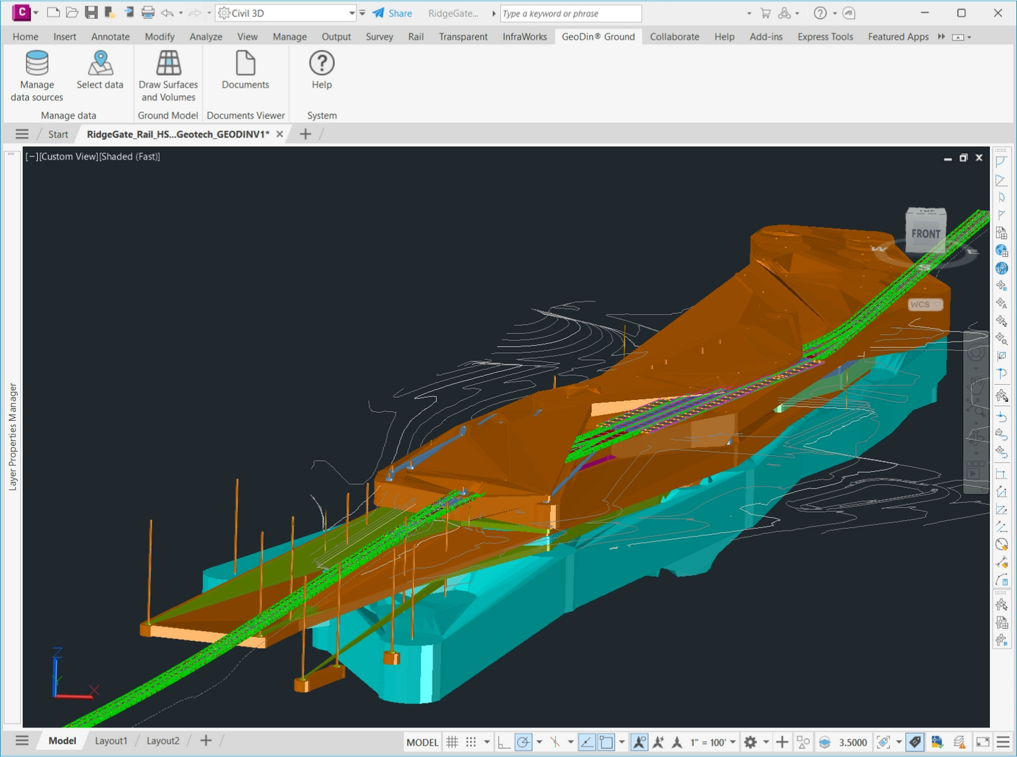Viewport: 1017px width, 757px height.
Task: Switch to the Analyze ribbon tab
Action: pos(205,37)
